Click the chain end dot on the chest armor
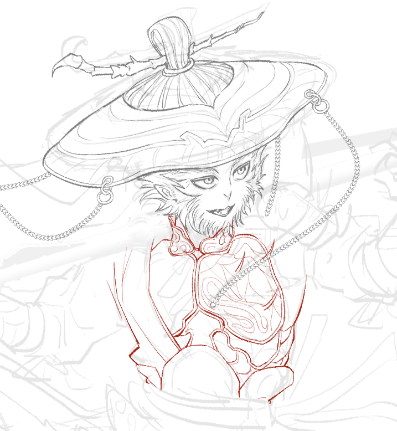The width and height of the screenshot is (397, 431). coord(213,305)
